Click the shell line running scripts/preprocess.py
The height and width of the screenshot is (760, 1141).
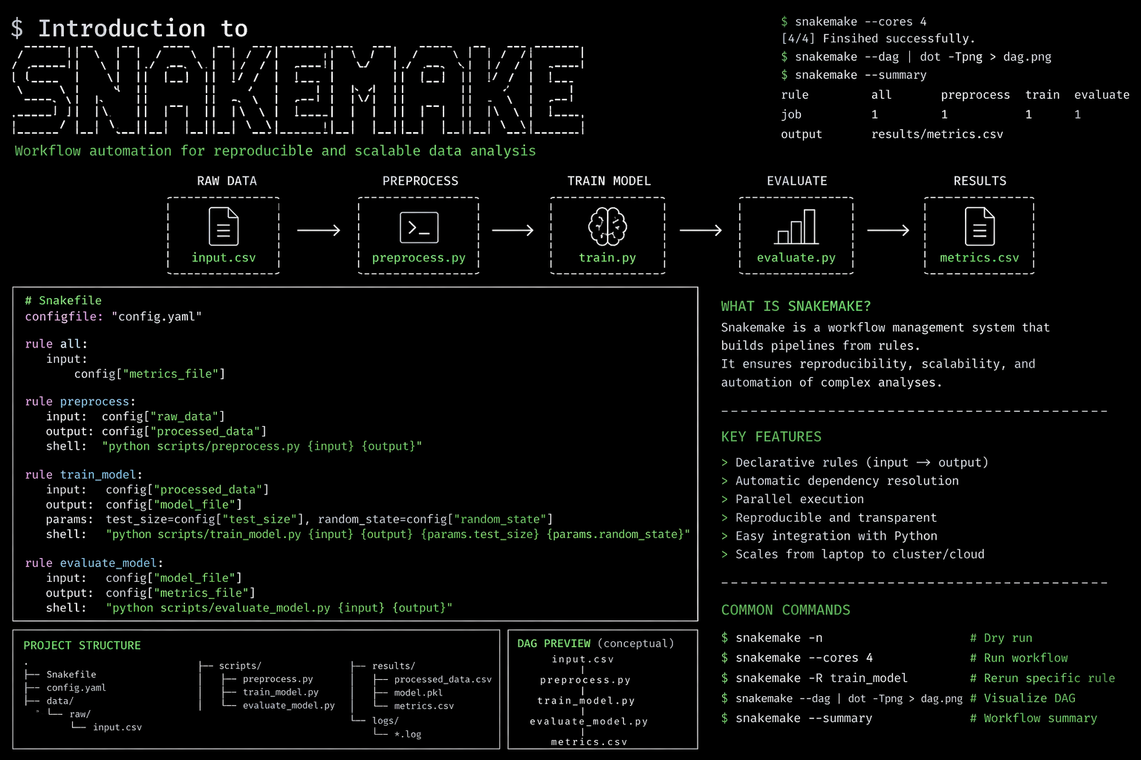click(234, 446)
